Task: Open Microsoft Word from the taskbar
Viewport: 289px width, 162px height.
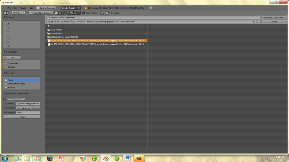Action: (128, 158)
